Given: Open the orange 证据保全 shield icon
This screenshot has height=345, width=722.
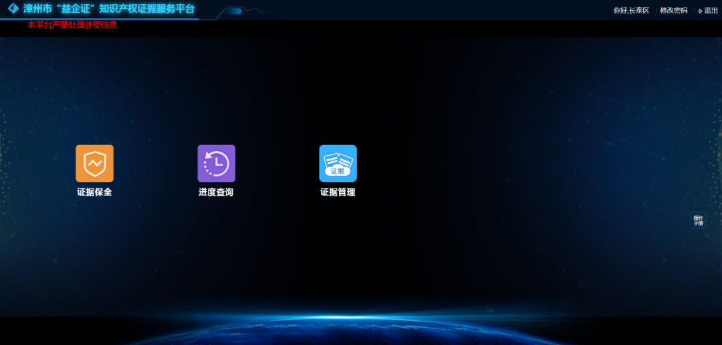Looking at the screenshot, I should [x=94, y=163].
